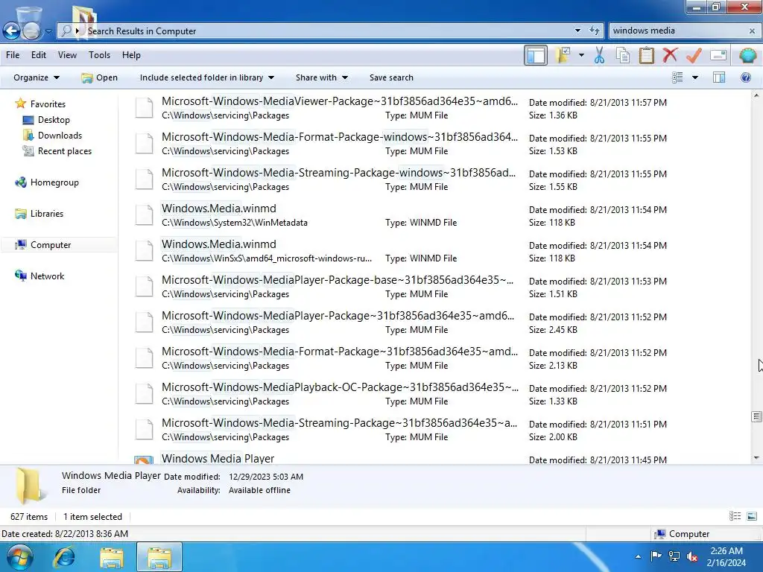Refresh using the address bar arrows icon

click(594, 31)
